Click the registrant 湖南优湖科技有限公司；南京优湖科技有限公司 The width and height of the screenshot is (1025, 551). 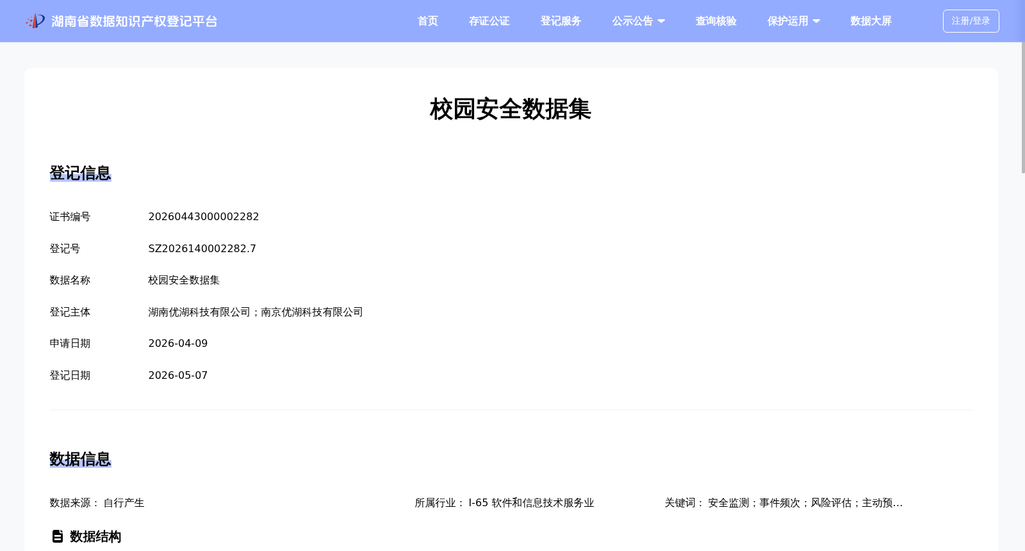(256, 312)
